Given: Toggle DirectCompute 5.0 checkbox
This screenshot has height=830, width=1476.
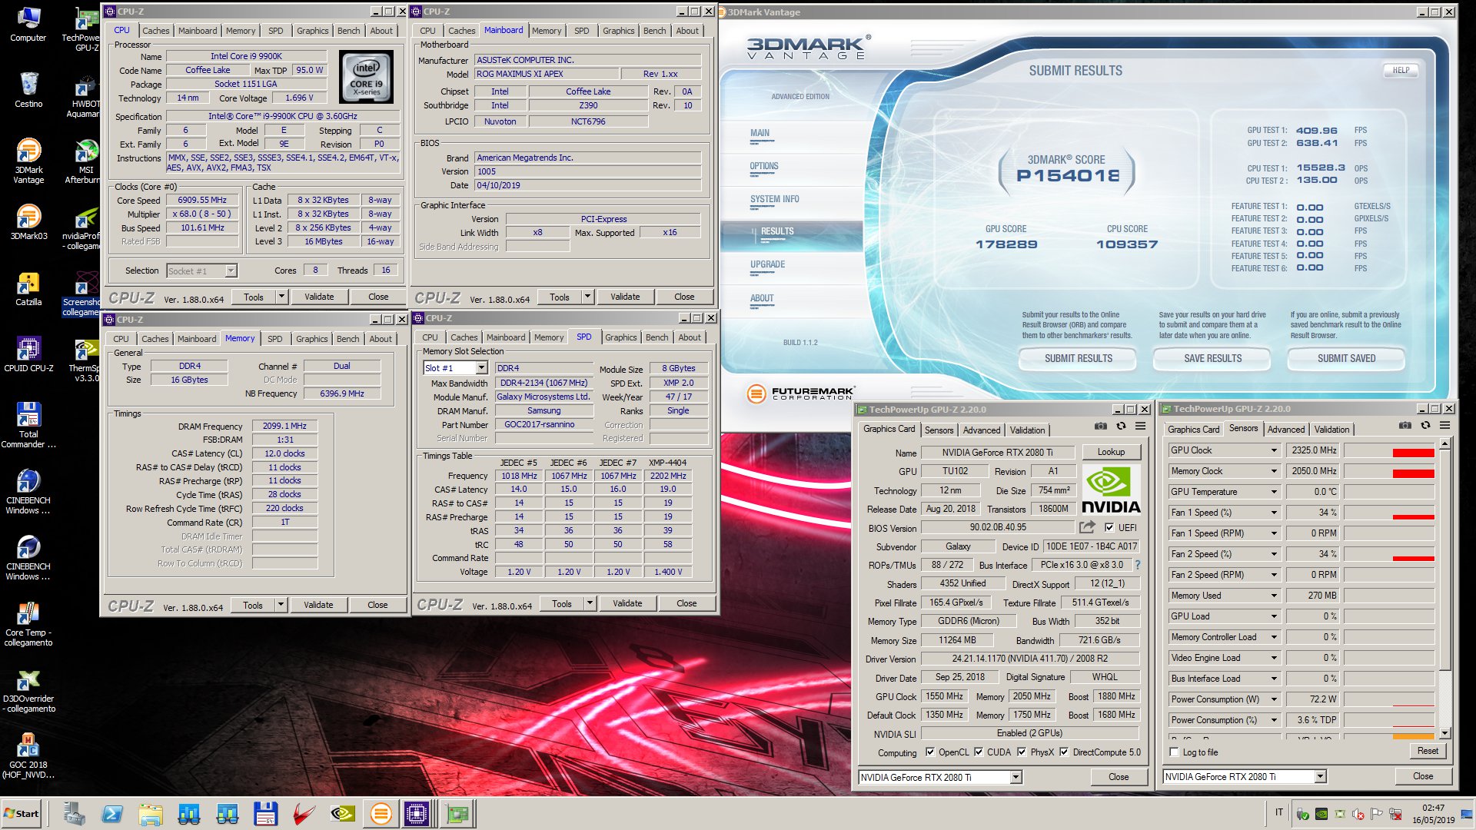Looking at the screenshot, I should click(1064, 752).
